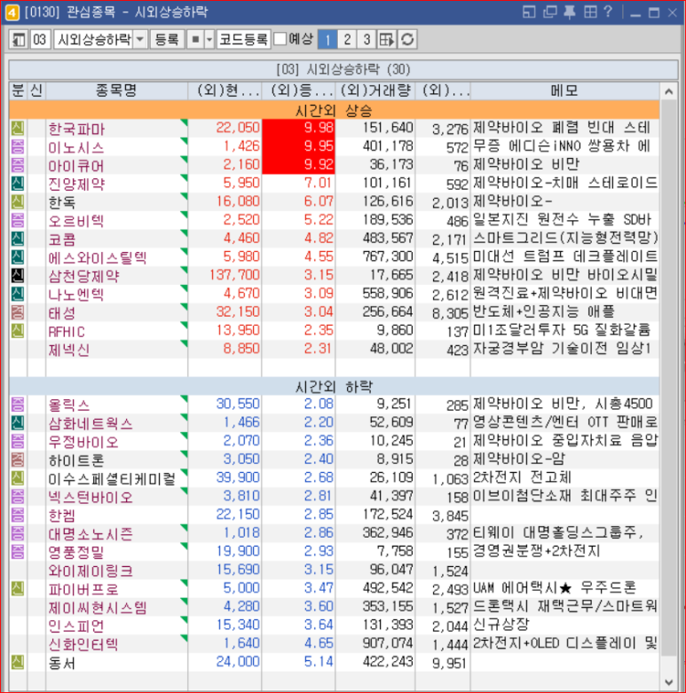Select stock row 나노엔텍

coord(335,294)
